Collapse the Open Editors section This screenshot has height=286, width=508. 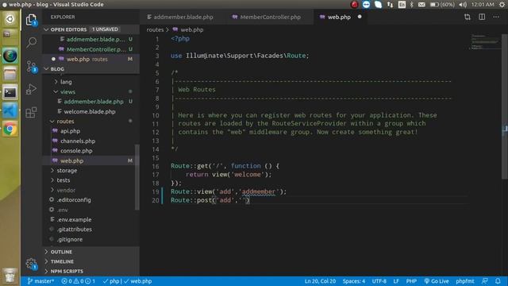tap(47, 29)
